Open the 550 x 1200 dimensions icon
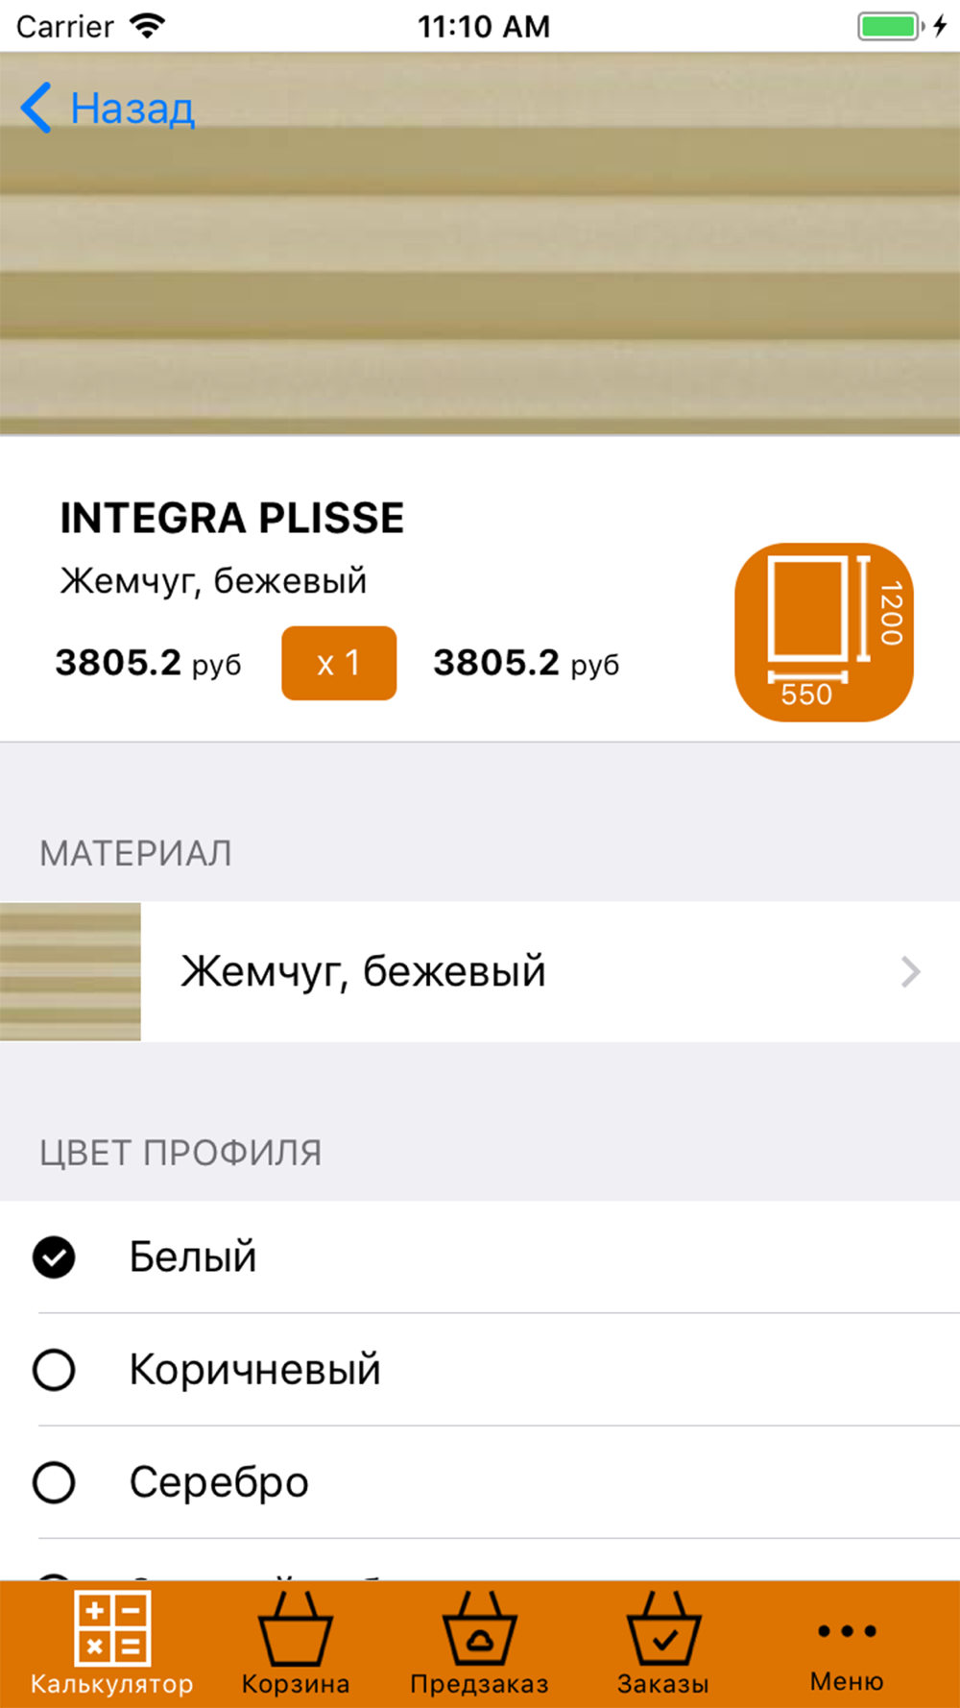Screen dimensions: 960x1708 (x=824, y=632)
